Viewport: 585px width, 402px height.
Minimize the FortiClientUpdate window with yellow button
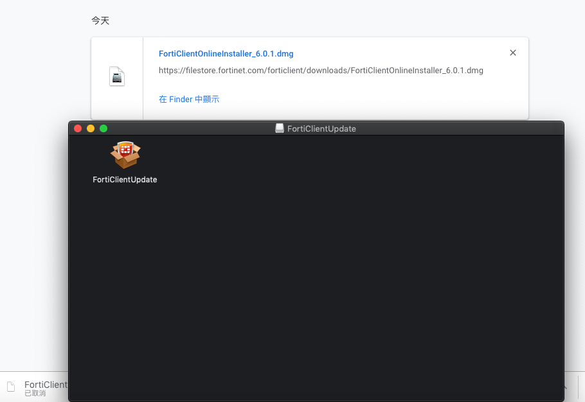pos(91,128)
